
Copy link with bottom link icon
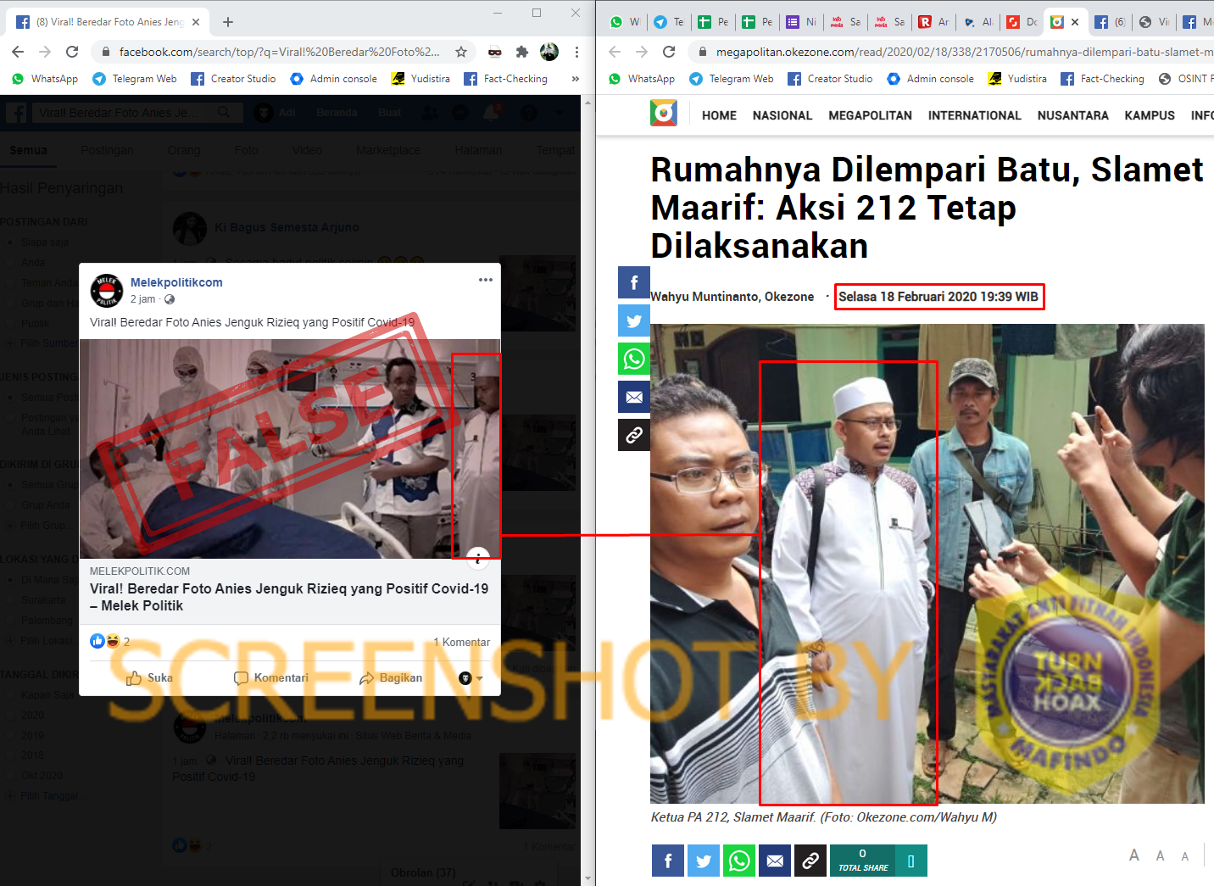pyautogui.click(x=810, y=861)
